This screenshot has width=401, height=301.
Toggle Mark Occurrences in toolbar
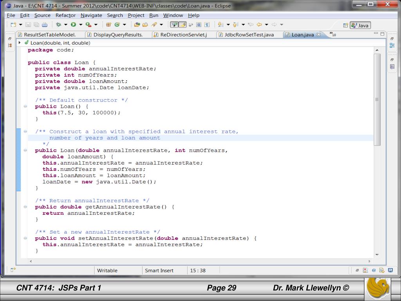pyautogui.click(x=182, y=25)
